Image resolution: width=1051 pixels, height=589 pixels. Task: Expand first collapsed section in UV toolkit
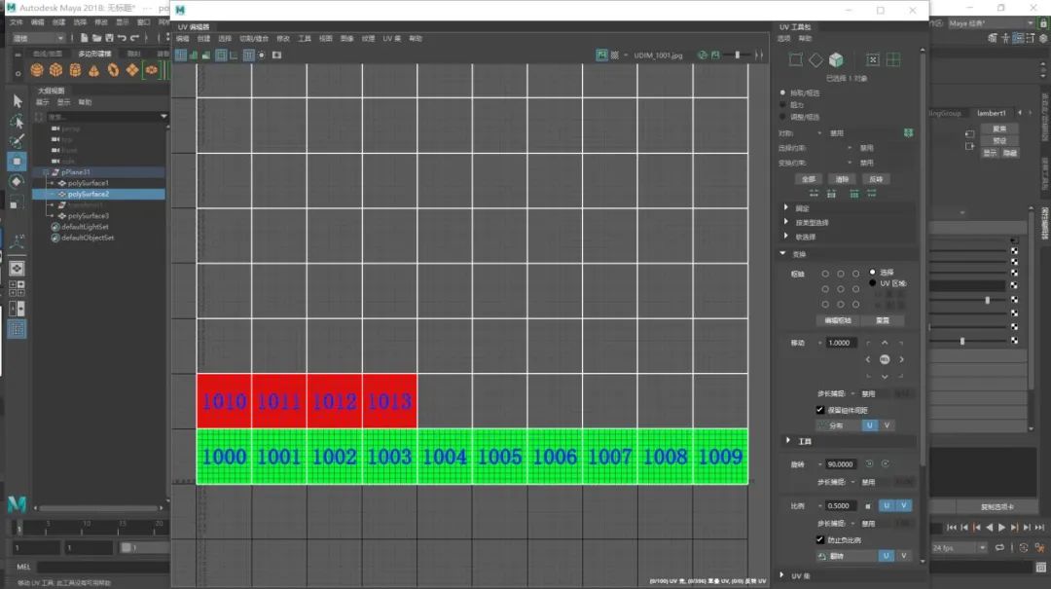pos(786,207)
